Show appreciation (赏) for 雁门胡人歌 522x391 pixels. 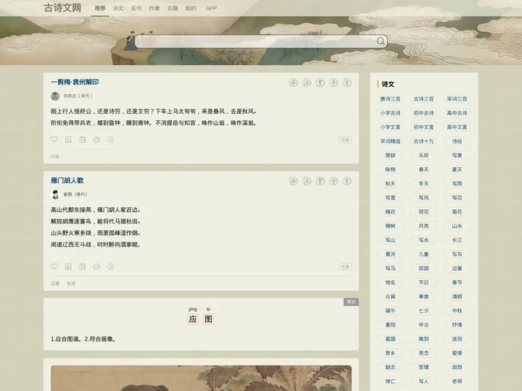(x=320, y=181)
